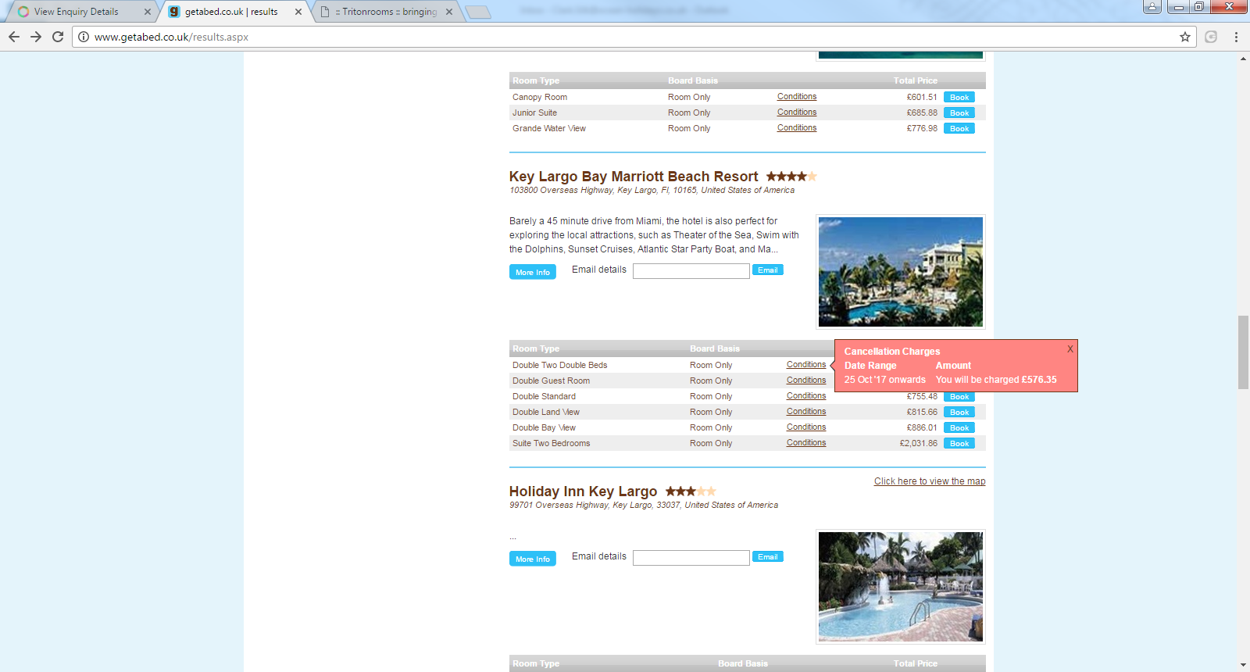View Conditions for Double Standard
Image resolution: width=1250 pixels, height=672 pixels.
[x=806, y=396]
